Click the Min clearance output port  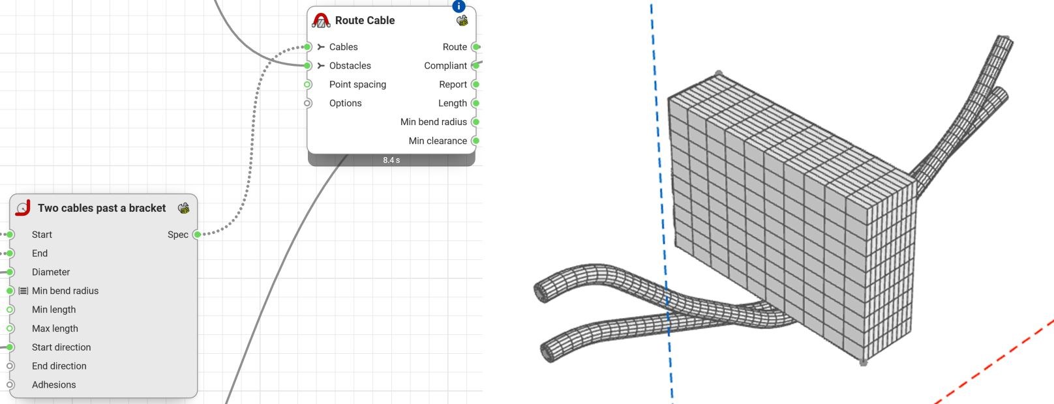coord(475,141)
